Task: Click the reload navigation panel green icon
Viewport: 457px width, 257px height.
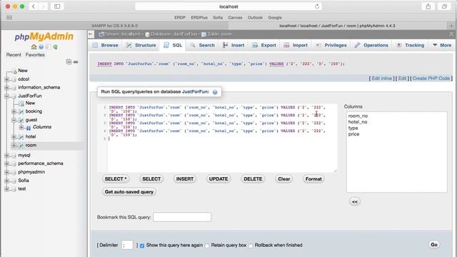Action: (55, 47)
